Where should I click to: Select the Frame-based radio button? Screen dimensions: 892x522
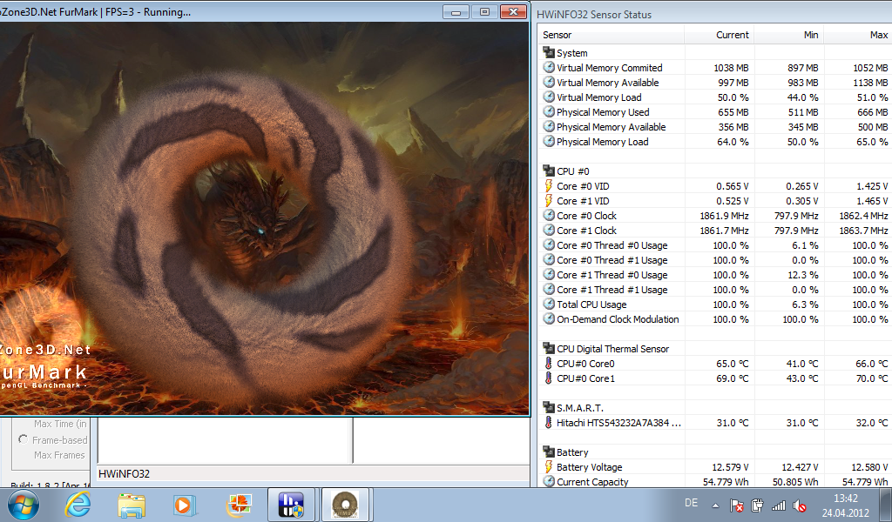[23, 439]
